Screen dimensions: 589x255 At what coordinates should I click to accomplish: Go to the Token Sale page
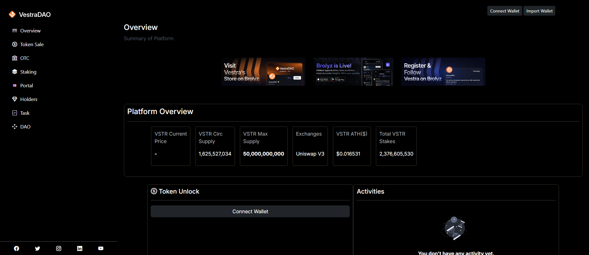[x=32, y=44]
